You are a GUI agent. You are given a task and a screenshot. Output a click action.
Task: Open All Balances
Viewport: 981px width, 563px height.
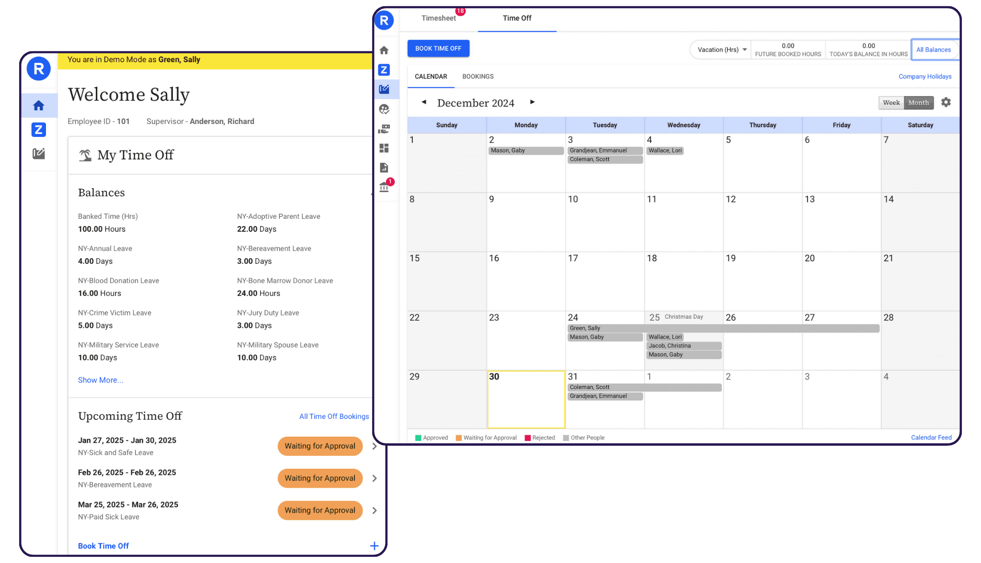pyautogui.click(x=934, y=50)
